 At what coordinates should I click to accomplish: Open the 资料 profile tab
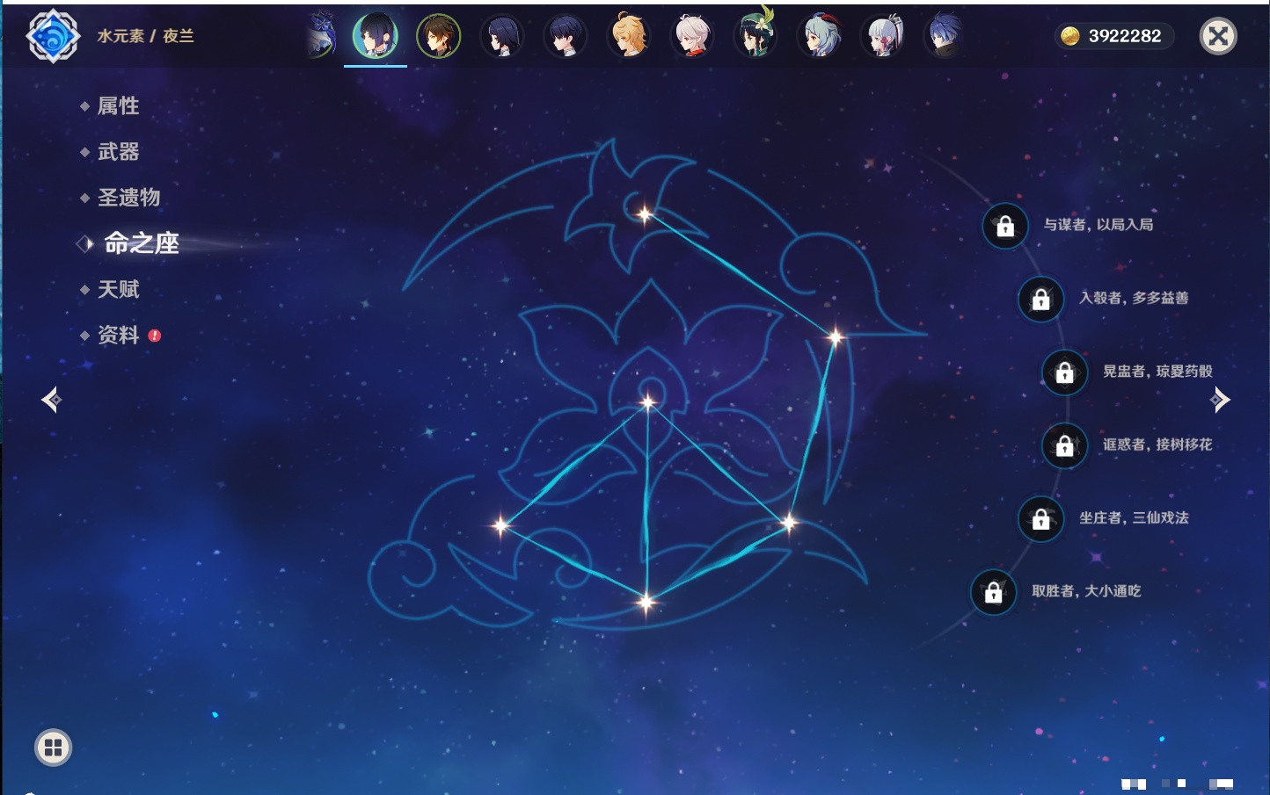click(x=118, y=335)
